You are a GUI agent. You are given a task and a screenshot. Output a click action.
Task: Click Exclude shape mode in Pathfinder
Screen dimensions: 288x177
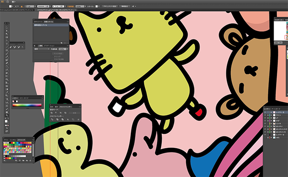[65, 113]
